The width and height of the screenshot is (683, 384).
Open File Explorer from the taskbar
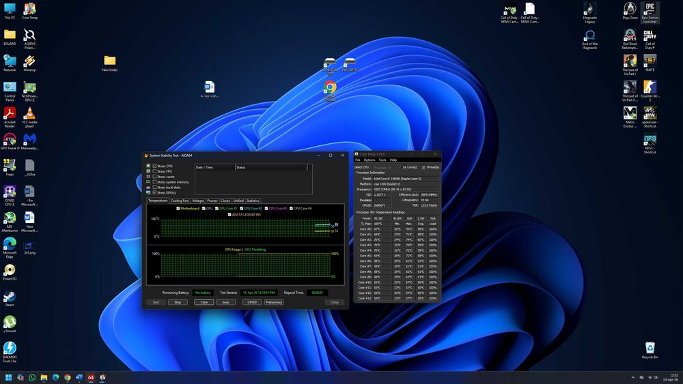pyautogui.click(x=44, y=377)
